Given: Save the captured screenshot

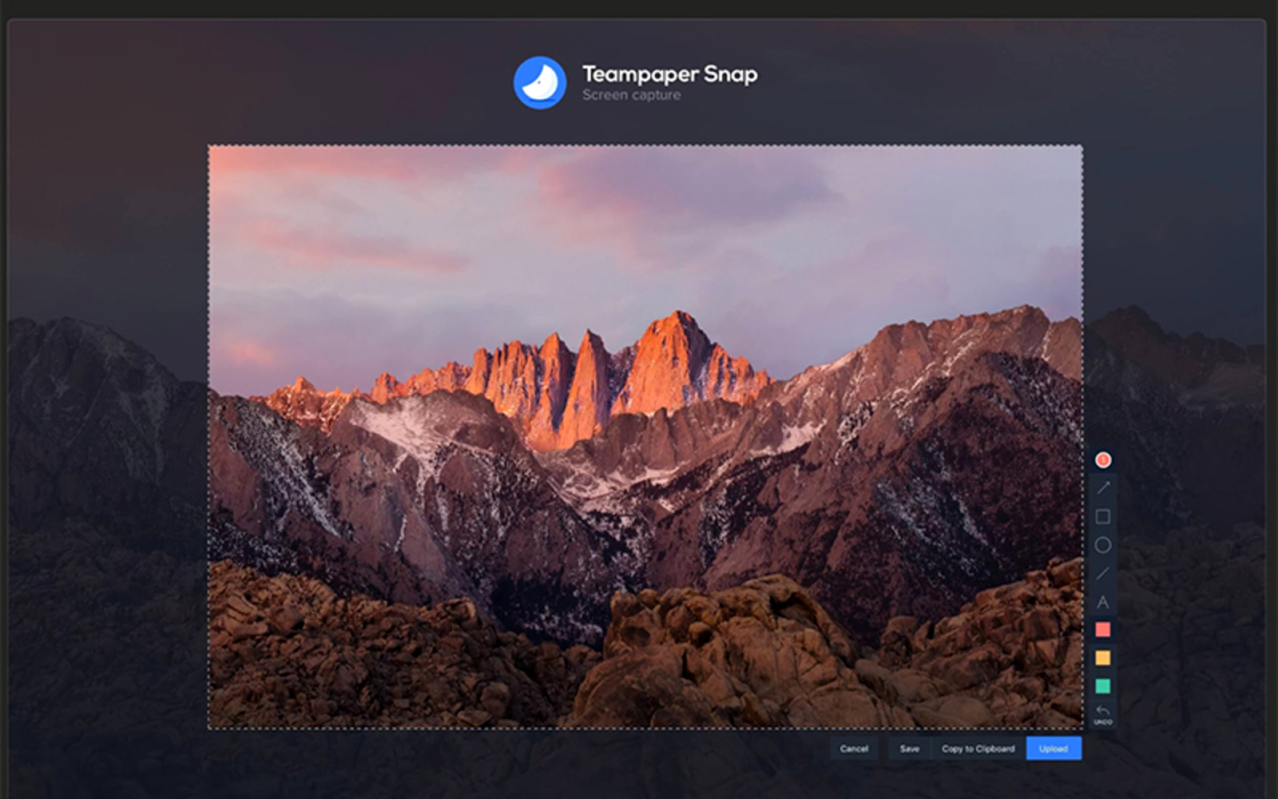Looking at the screenshot, I should [910, 749].
